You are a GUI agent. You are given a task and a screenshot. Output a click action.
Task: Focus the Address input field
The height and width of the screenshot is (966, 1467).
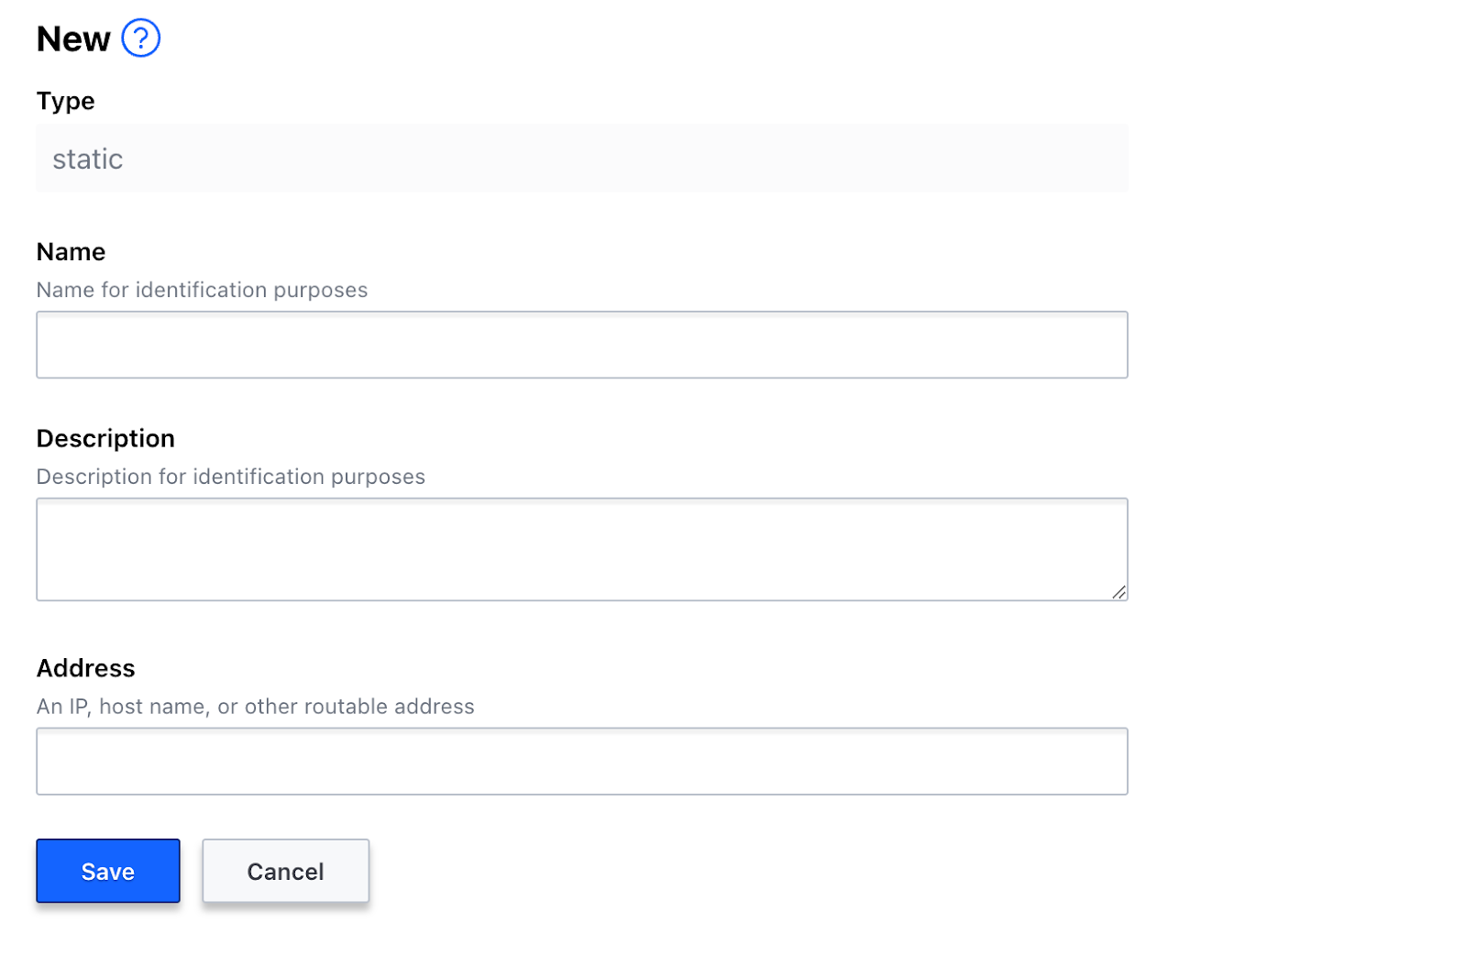(x=581, y=761)
